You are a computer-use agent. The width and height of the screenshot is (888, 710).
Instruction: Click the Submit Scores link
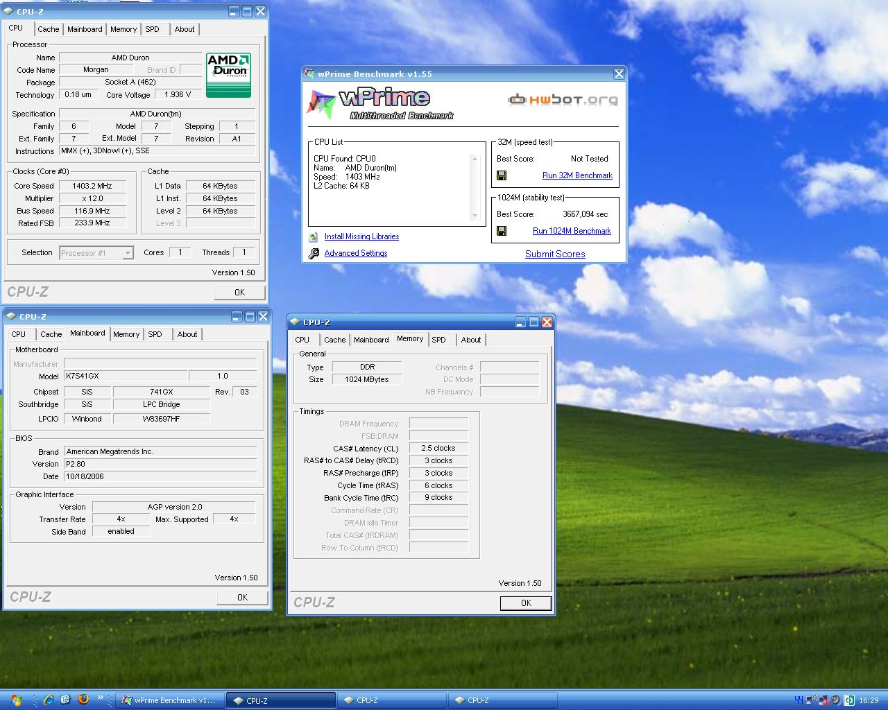click(555, 254)
